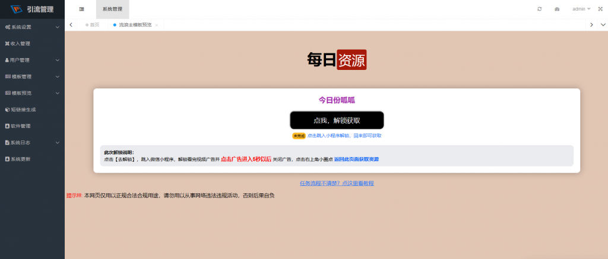Click the refresh icon in top bar
608x259 pixels.
[539, 9]
